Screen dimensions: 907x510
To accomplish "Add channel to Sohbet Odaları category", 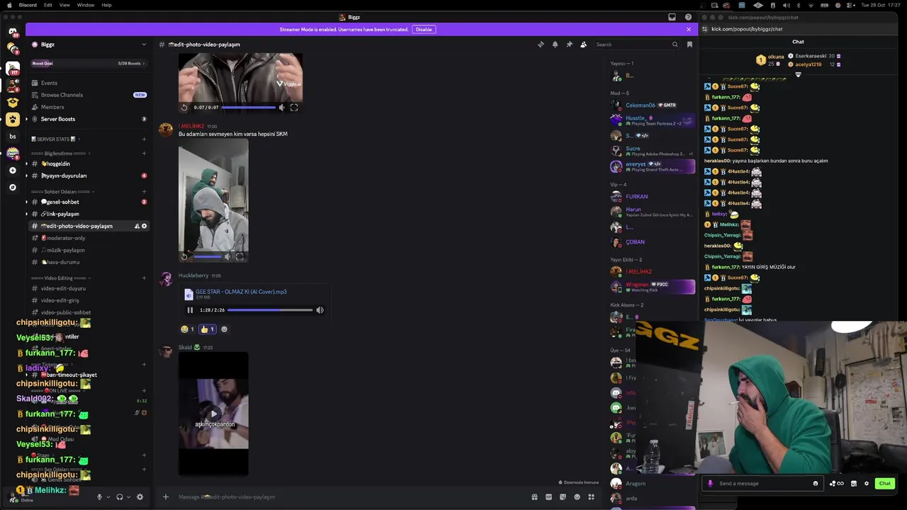I will tap(144, 191).
